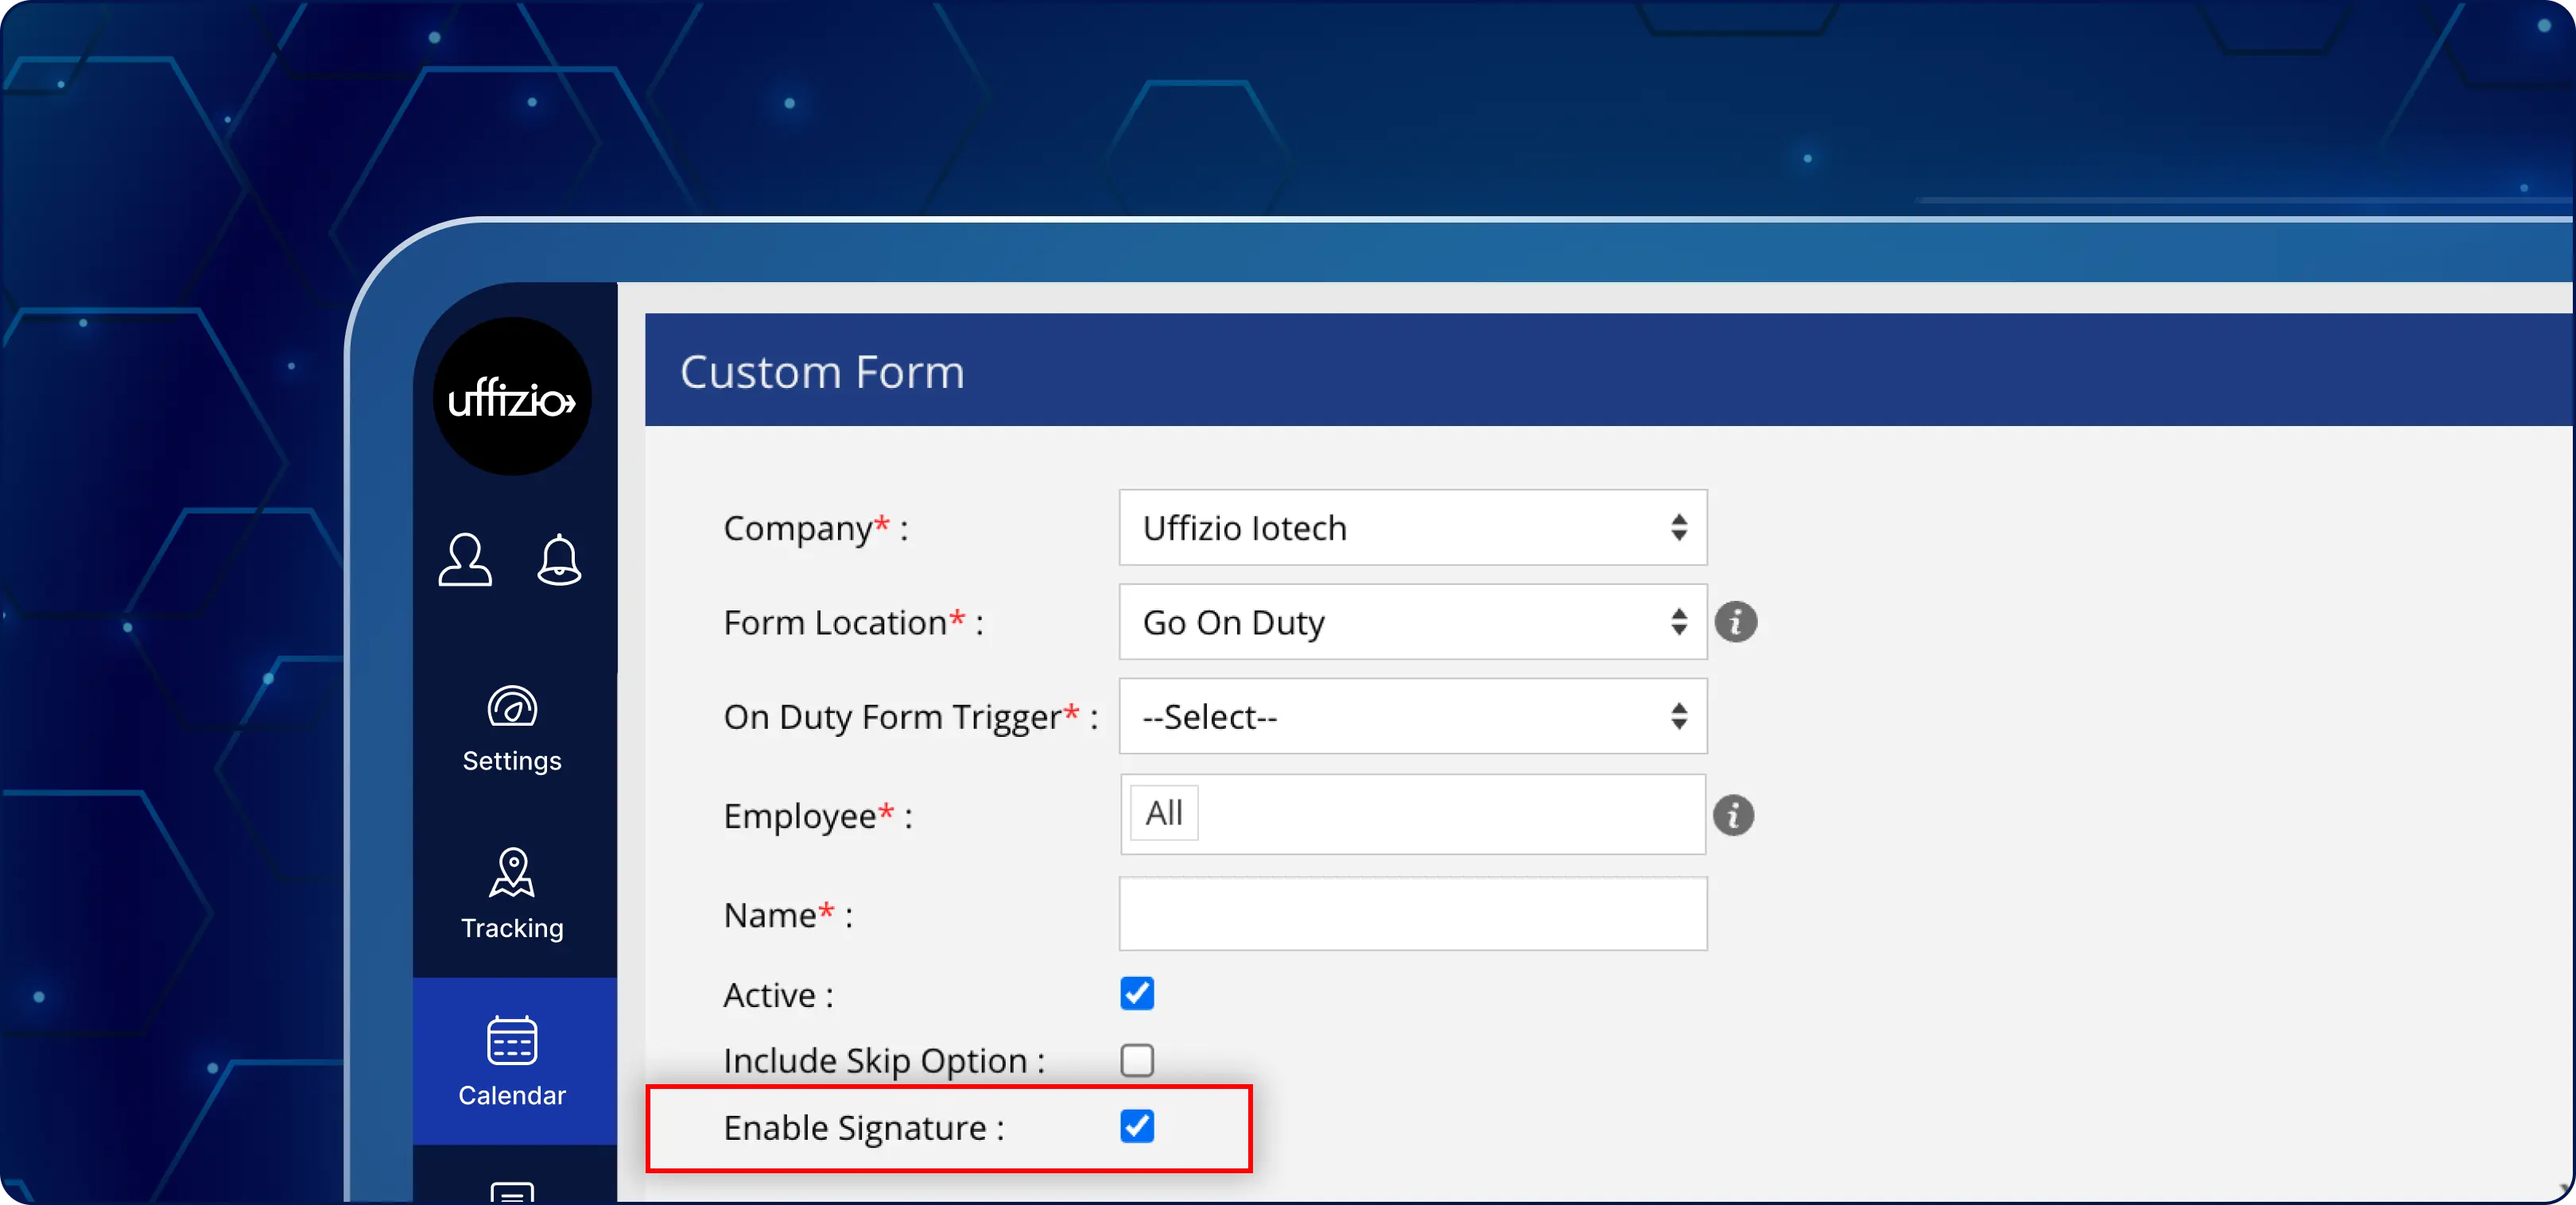Open the notifications bell icon
This screenshot has height=1205, width=2576.
point(559,559)
